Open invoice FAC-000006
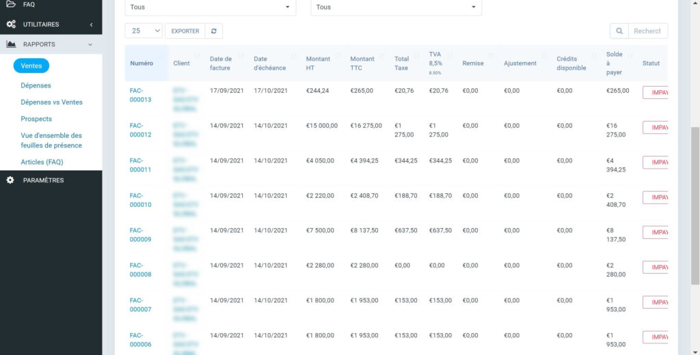 pos(140,340)
